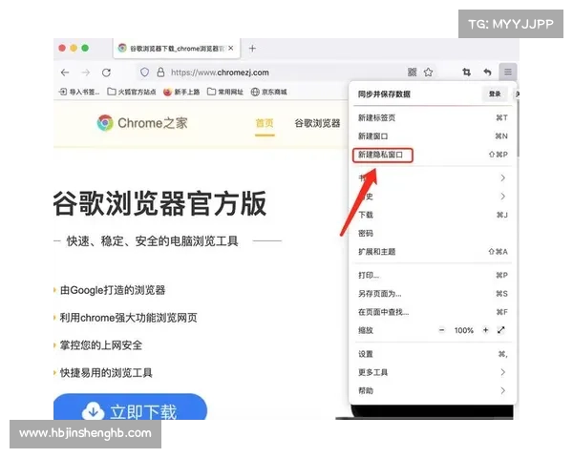Click the back navigation arrow
The image size is (573, 458).
tap(65, 73)
